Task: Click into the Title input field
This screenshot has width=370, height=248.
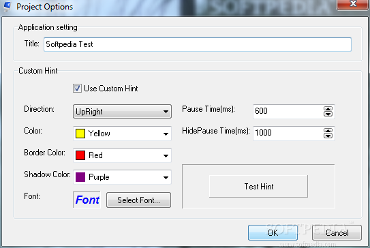Action: 198,44
